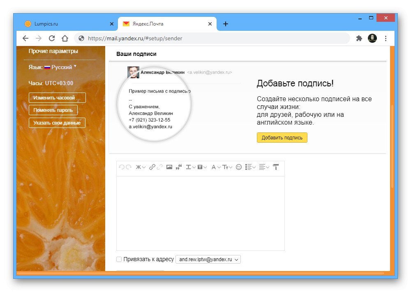This screenshot has width=411, height=292.
Task: Clear formatting with the paint roller icon
Action: (x=276, y=167)
